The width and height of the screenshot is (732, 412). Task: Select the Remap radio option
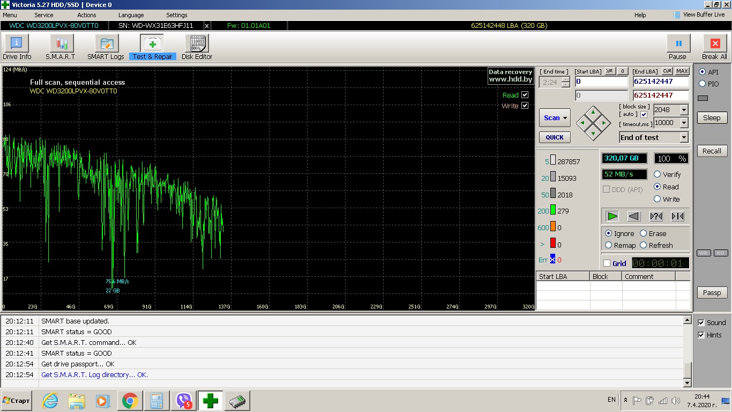tap(608, 245)
